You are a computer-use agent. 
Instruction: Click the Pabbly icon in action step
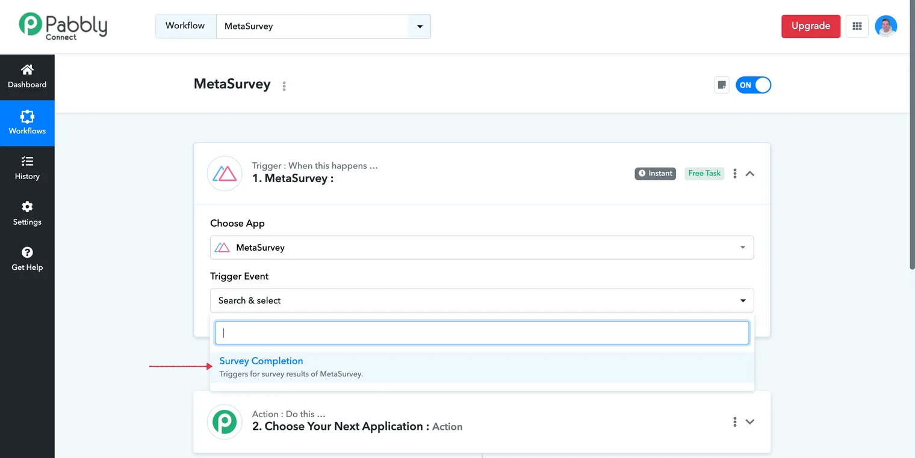click(x=225, y=422)
